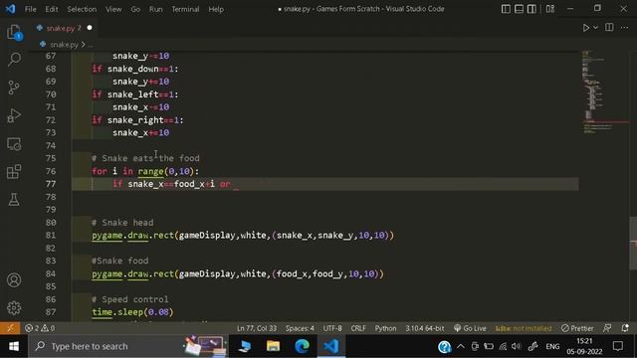Open the feedback icon in status bar
Viewport: 637px width, 358px height.
click(x=607, y=328)
